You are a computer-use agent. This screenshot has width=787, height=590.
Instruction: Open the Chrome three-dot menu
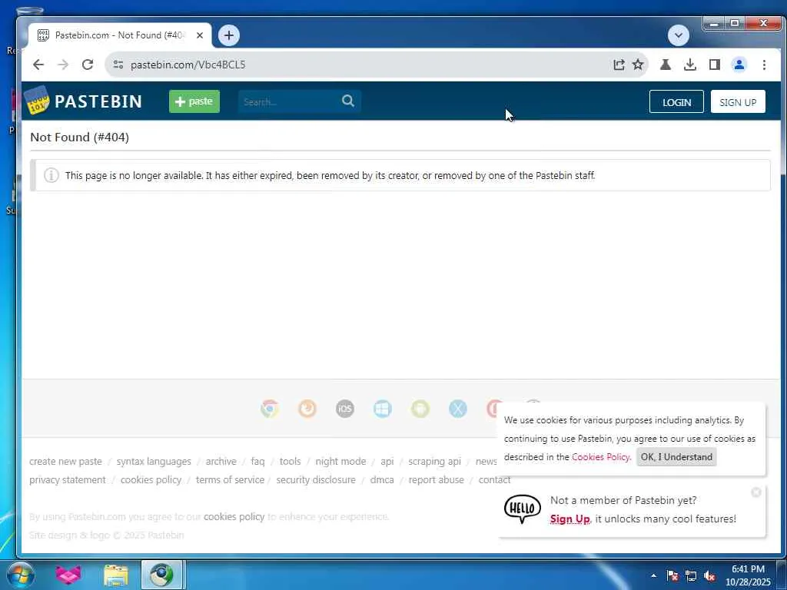(764, 65)
